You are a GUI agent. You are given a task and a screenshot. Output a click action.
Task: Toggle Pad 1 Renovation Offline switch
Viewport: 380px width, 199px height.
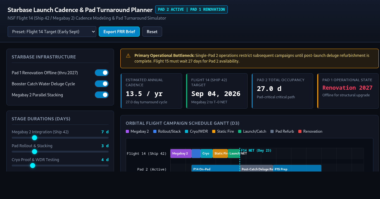(x=102, y=73)
